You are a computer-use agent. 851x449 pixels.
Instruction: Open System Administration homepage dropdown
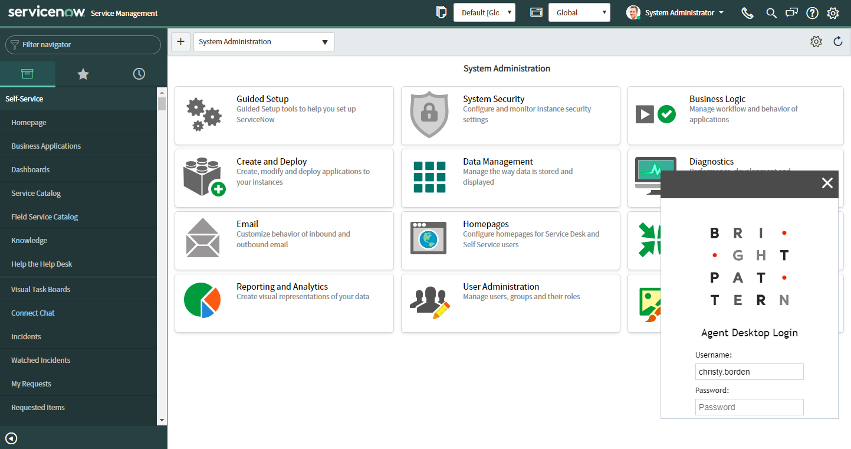pos(264,42)
